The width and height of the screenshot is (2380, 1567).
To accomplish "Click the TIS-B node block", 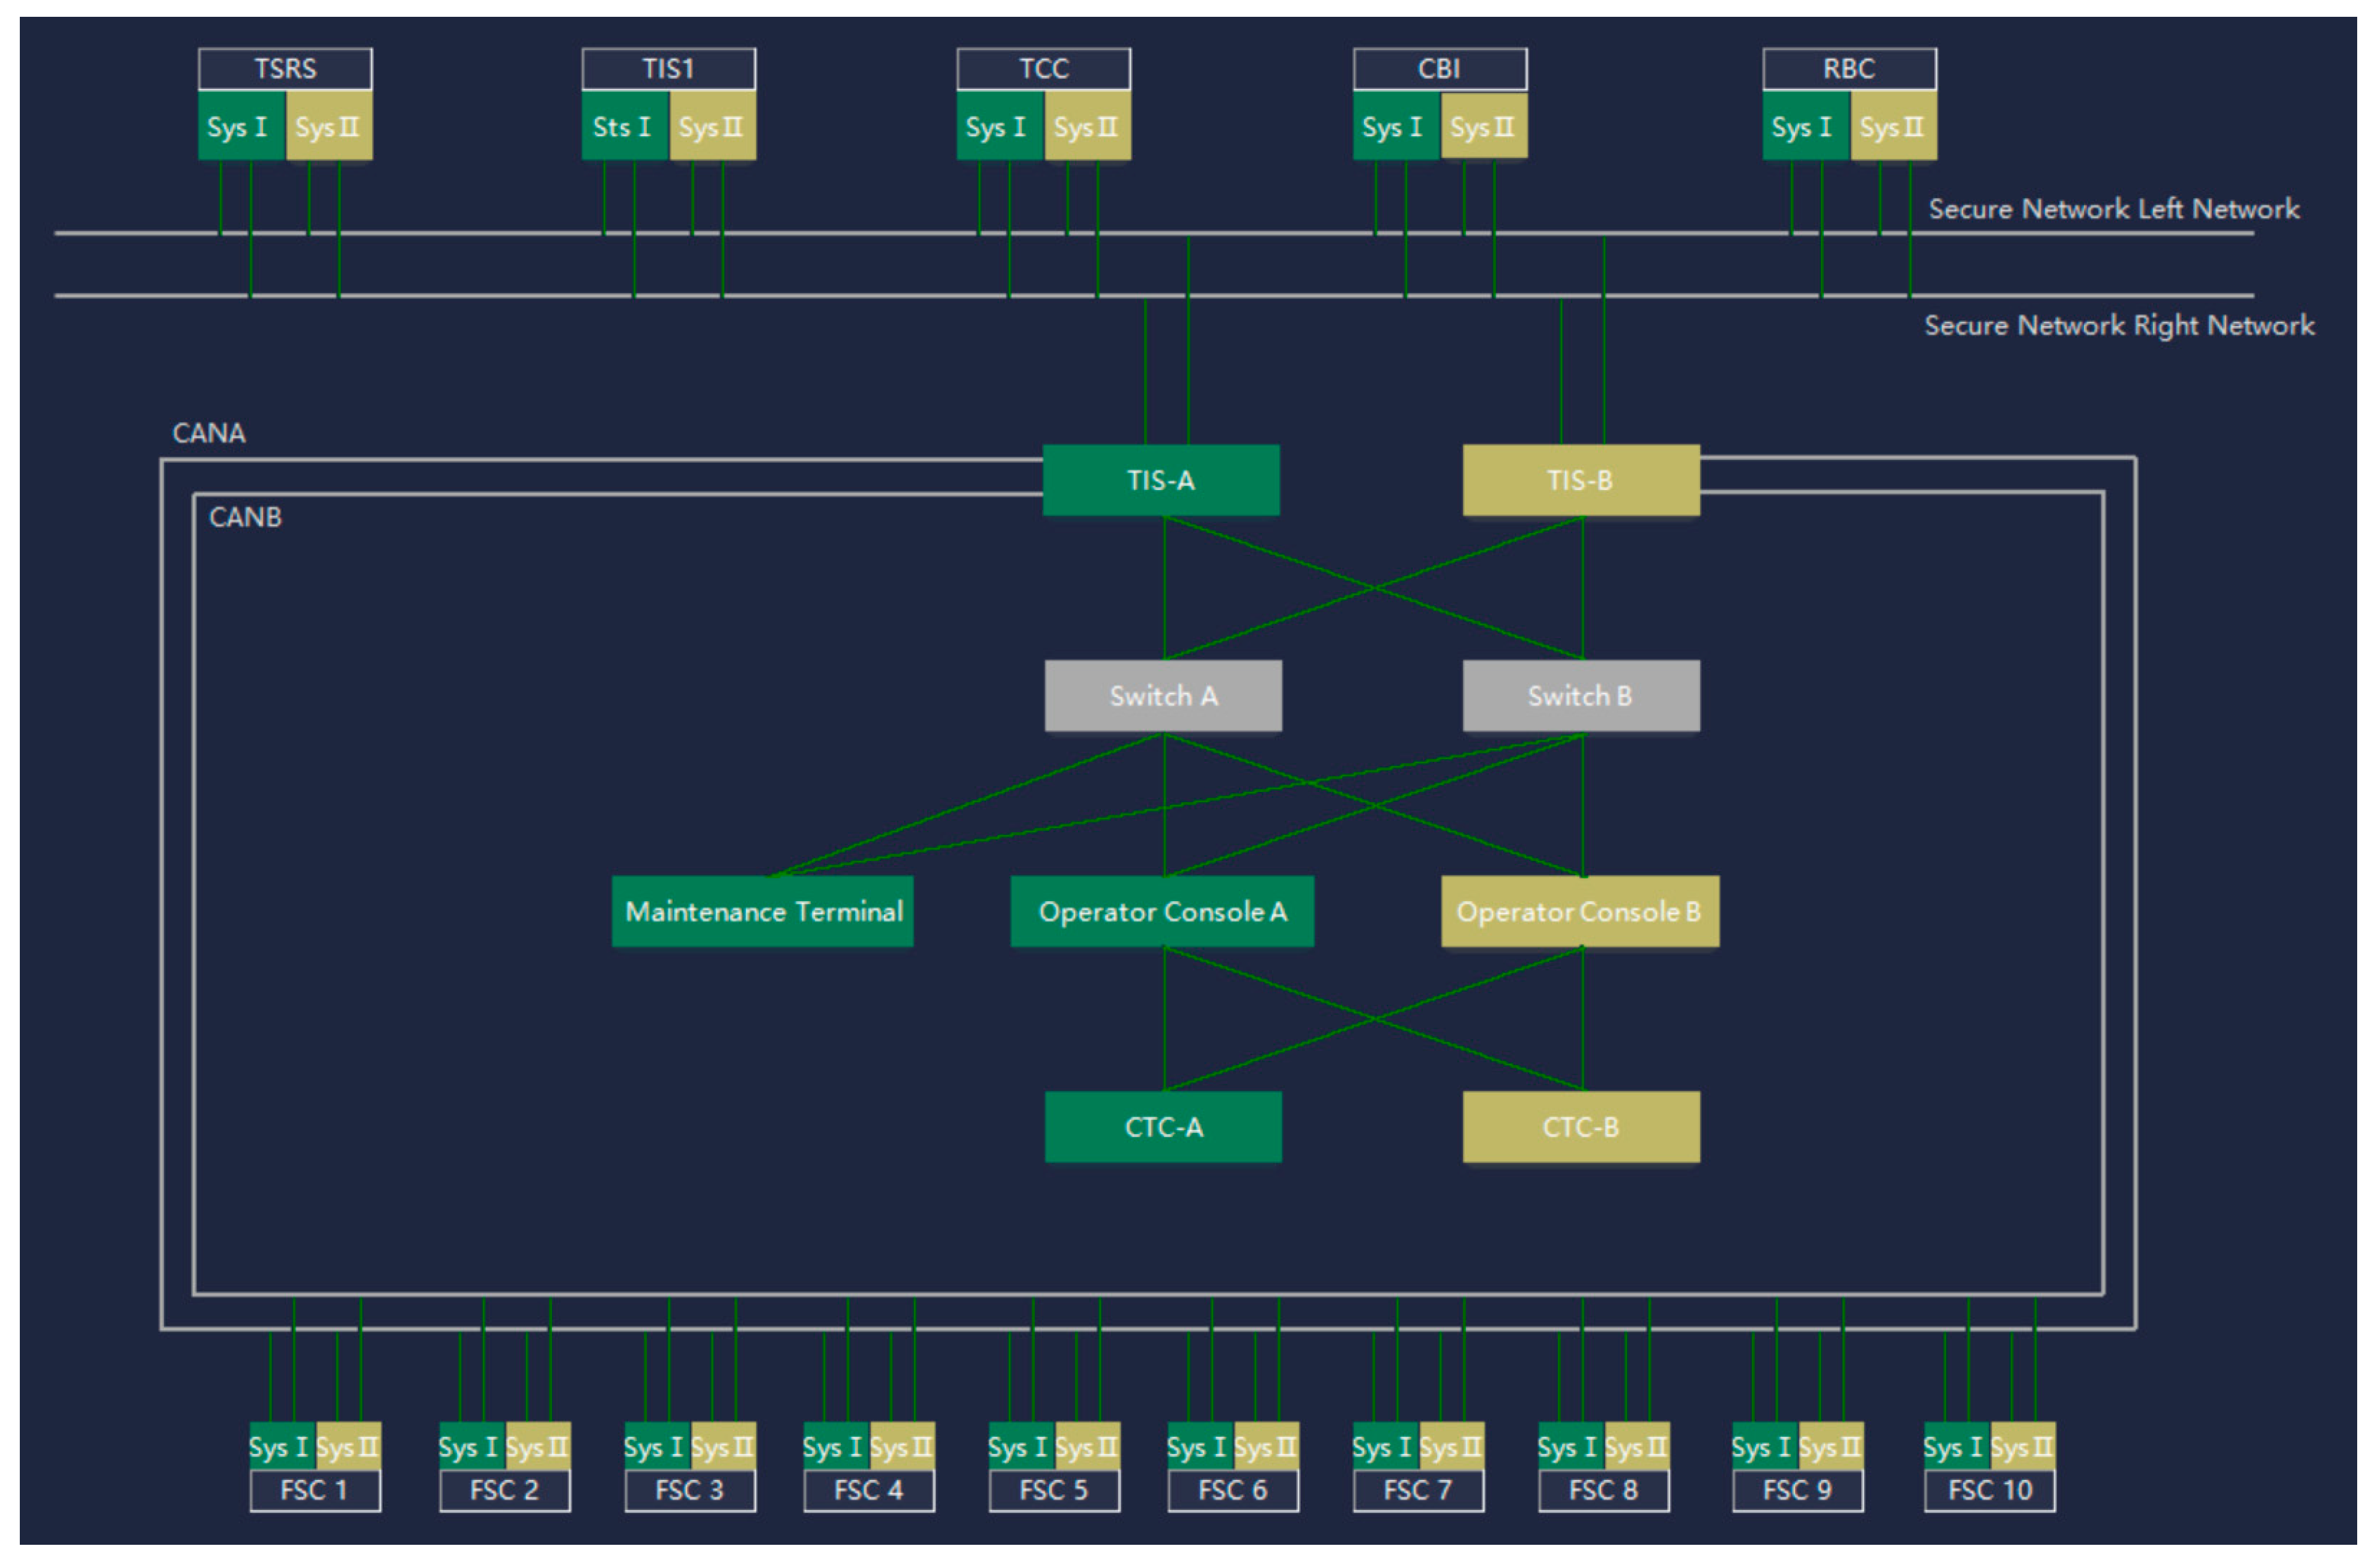I will (x=1580, y=480).
